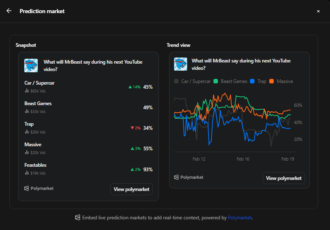Click the embed icon in footer text
330x230 pixels.
(77, 217)
